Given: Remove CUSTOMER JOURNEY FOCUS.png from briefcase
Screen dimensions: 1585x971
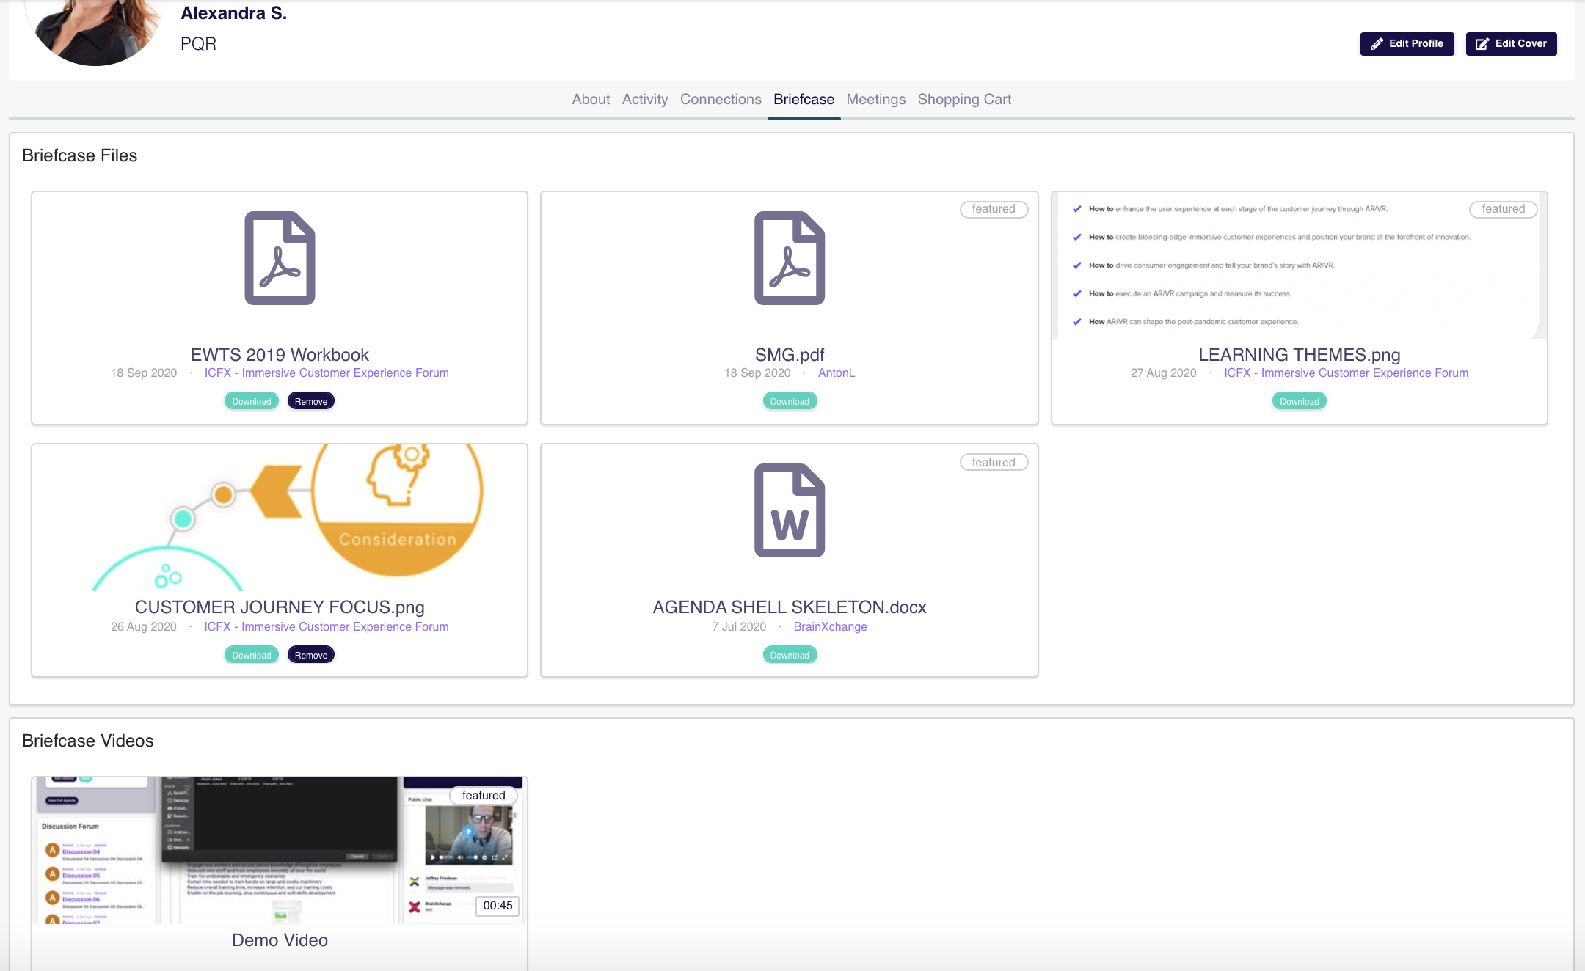Looking at the screenshot, I should pos(311,655).
